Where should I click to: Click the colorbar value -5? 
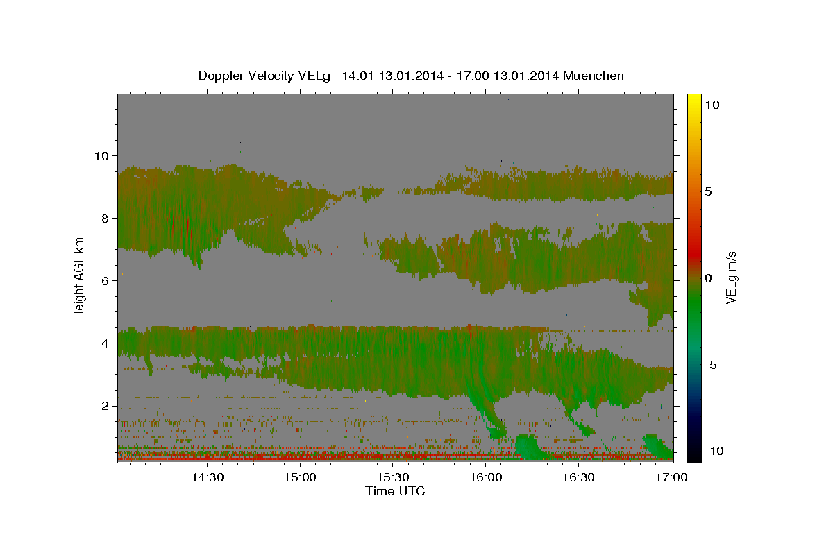point(711,365)
